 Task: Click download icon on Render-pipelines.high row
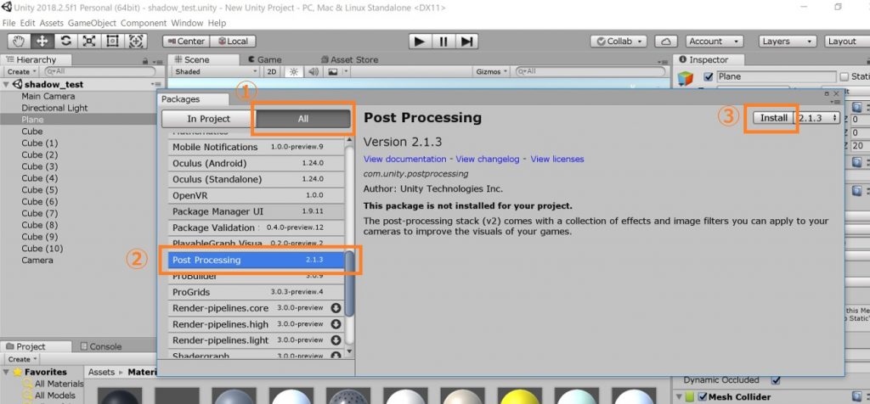click(336, 324)
